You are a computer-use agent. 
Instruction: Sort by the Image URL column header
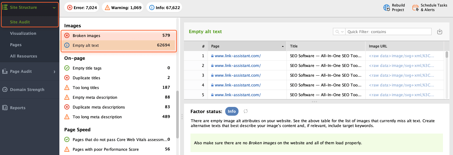coord(404,46)
